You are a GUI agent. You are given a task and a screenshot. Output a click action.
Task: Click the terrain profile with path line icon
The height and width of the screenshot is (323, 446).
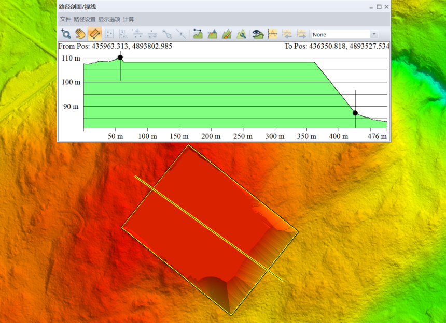click(x=198, y=34)
